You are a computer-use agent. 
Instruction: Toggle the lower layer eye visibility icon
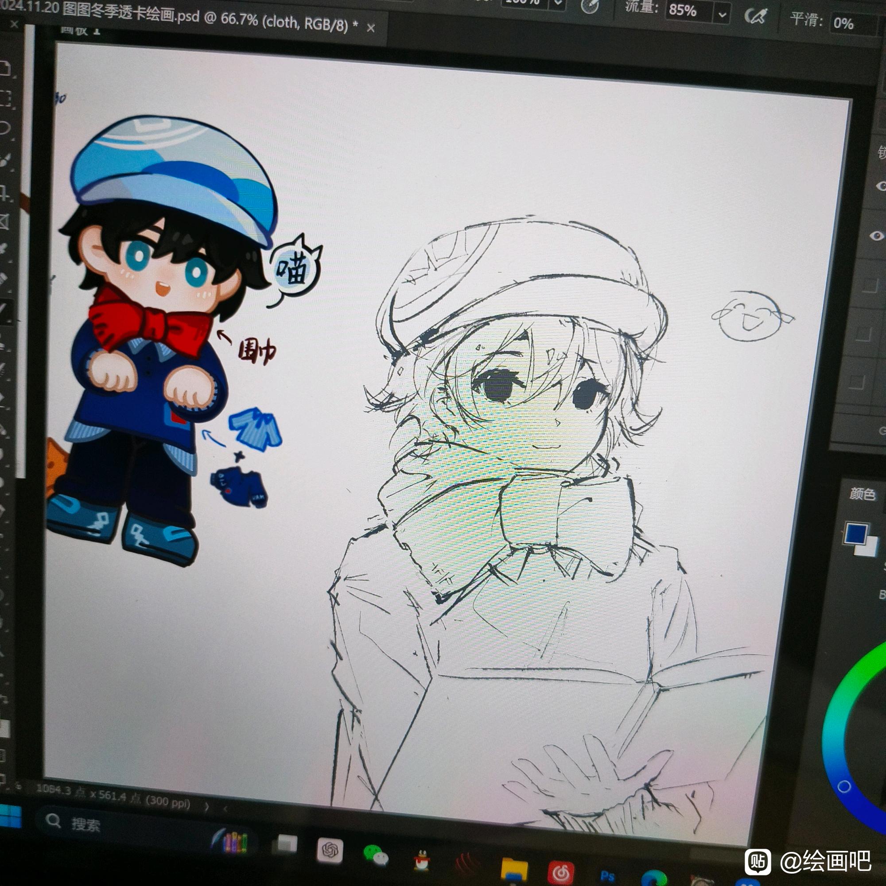(877, 236)
